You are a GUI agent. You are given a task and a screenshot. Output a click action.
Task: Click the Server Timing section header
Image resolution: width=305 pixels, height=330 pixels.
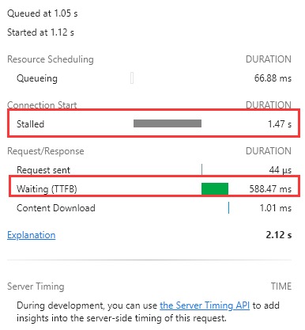click(36, 286)
